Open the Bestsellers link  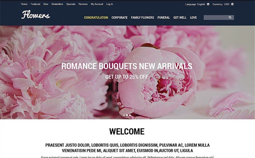click(x=57, y=4)
